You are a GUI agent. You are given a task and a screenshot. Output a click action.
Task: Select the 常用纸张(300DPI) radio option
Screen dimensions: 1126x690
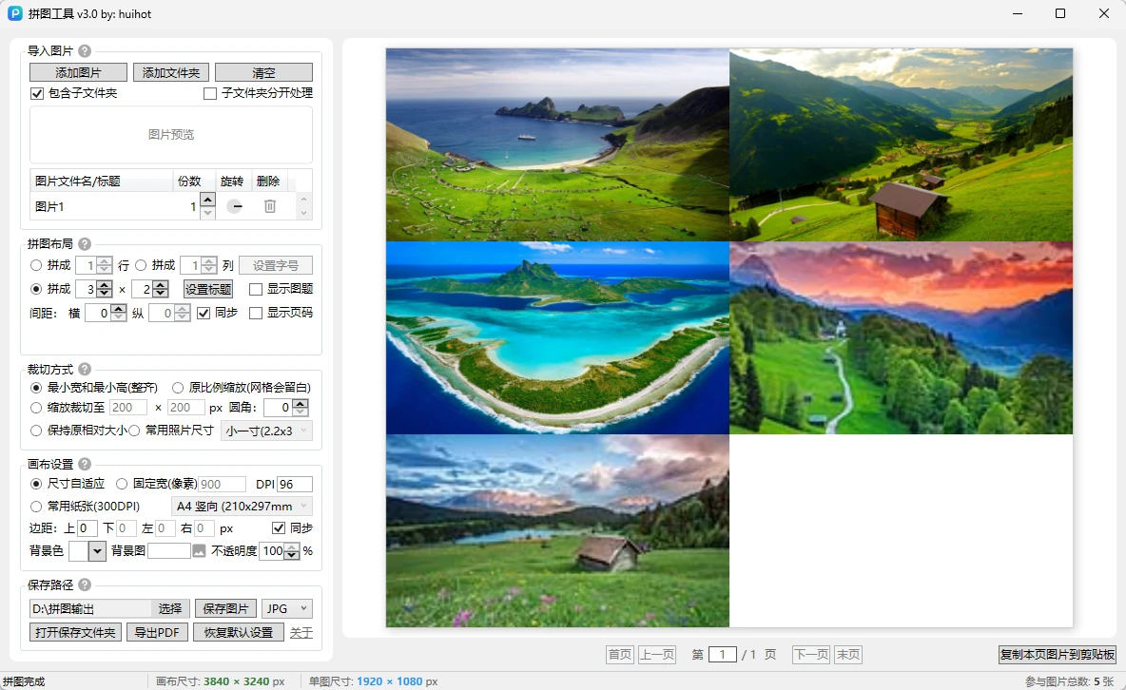(x=36, y=507)
